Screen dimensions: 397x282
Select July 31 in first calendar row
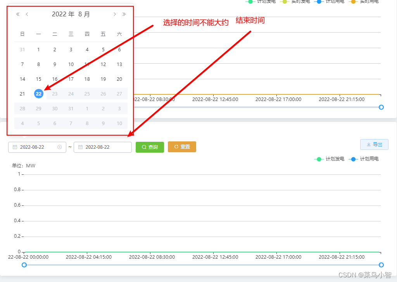22,49
